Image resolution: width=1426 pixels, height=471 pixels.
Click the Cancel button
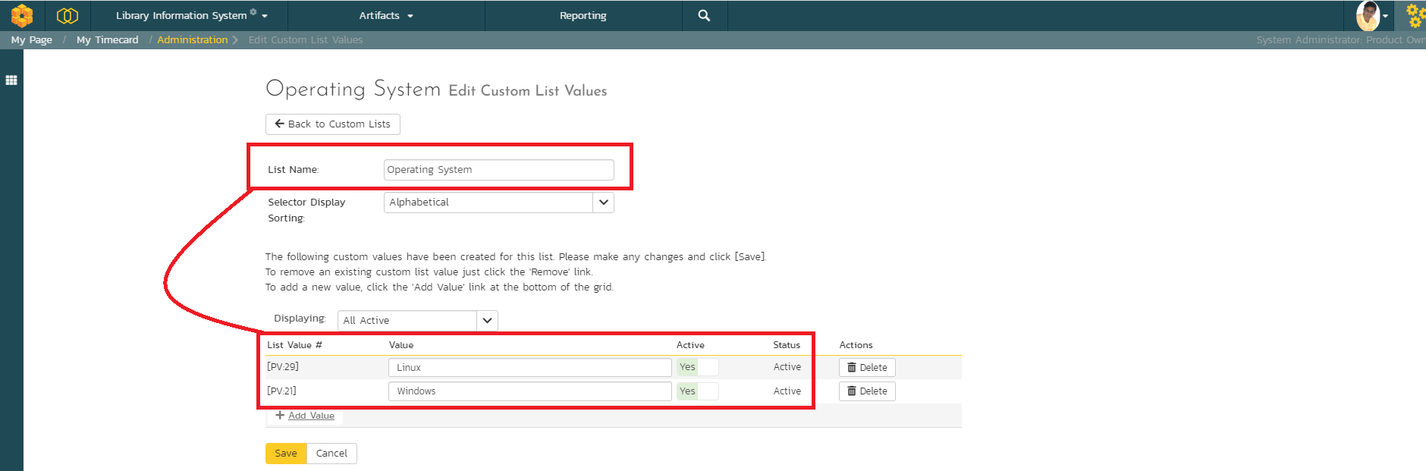[331, 454]
